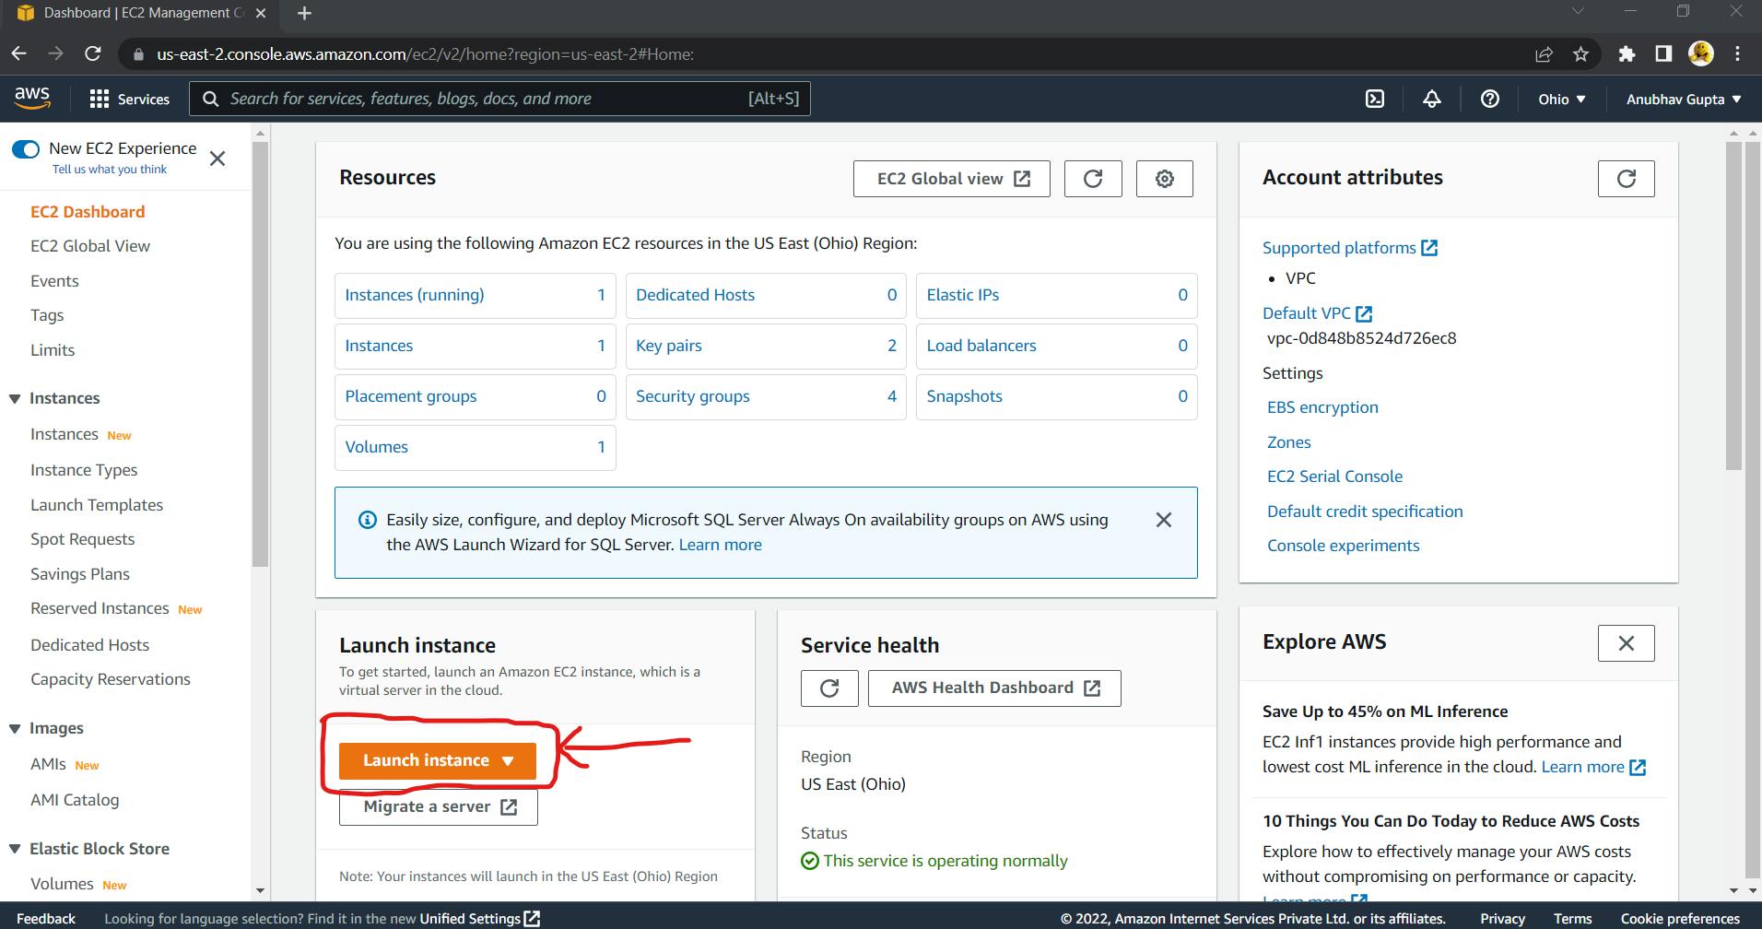Click the AWS logo home icon

pyautogui.click(x=32, y=98)
